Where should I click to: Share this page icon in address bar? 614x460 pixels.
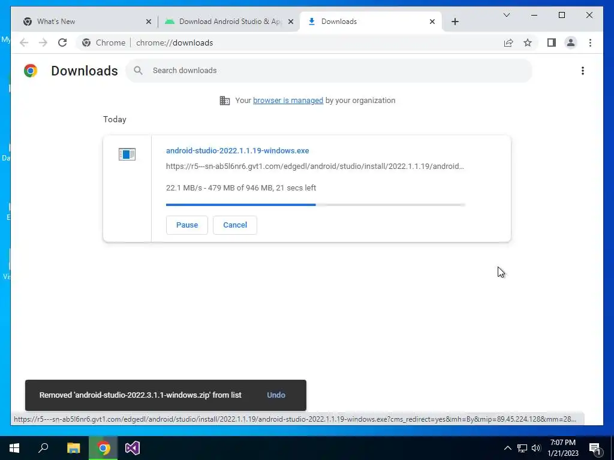508,43
